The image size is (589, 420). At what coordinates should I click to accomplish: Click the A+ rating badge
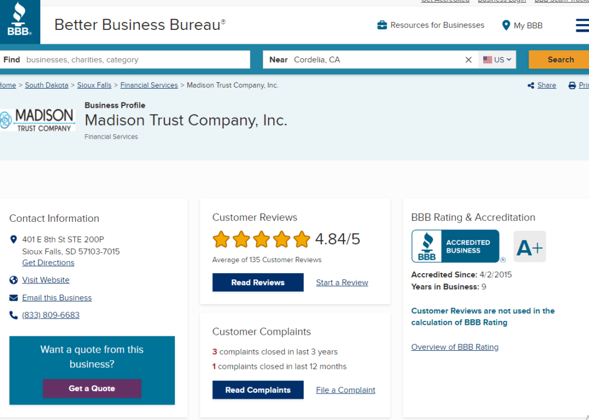530,247
